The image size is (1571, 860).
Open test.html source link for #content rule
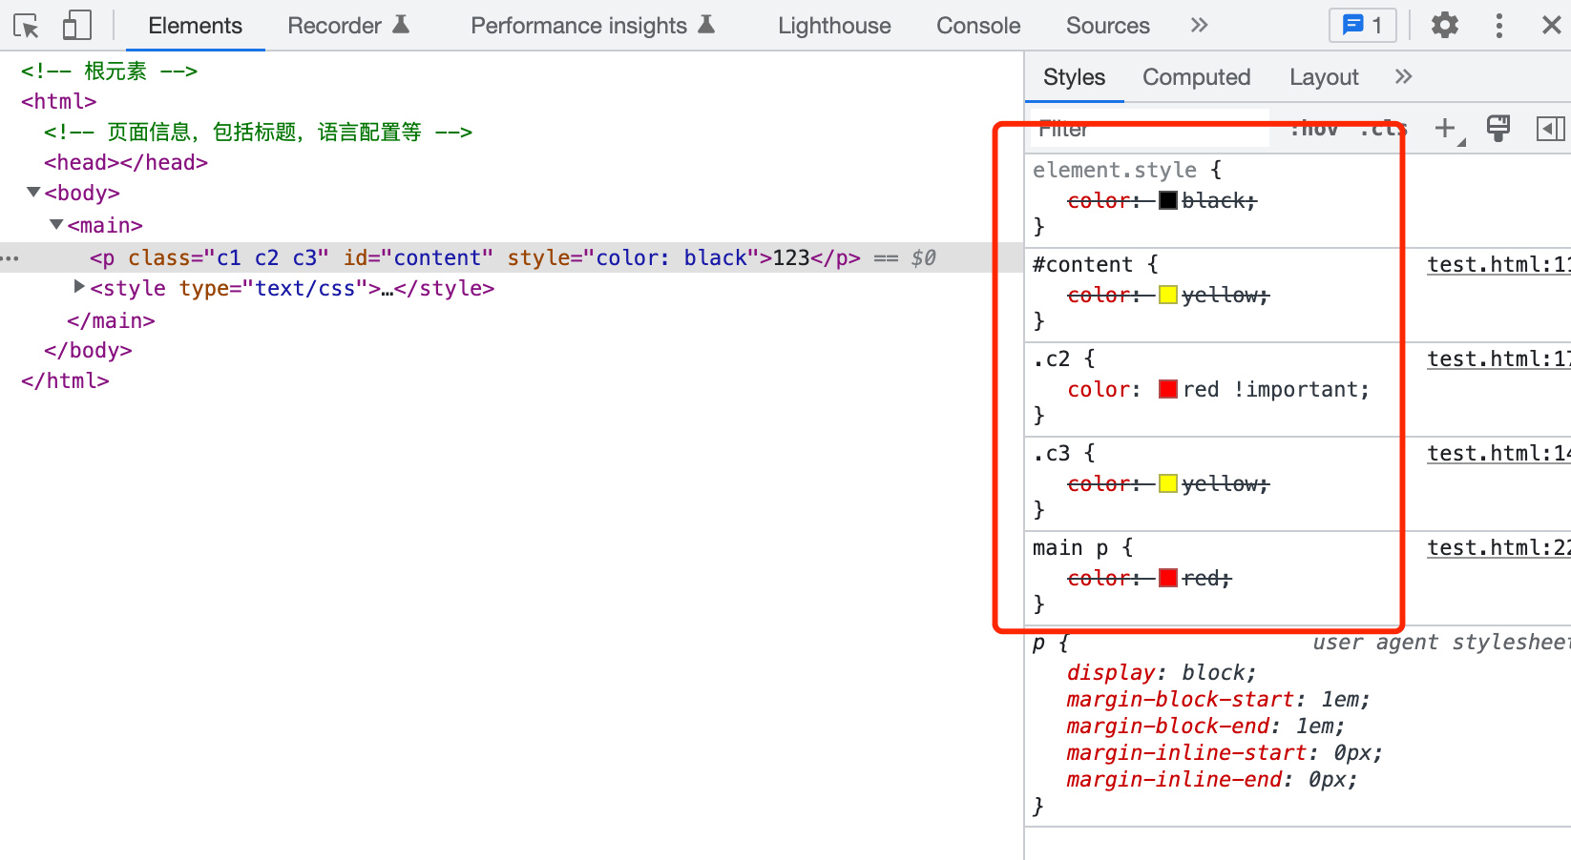pos(1498,264)
